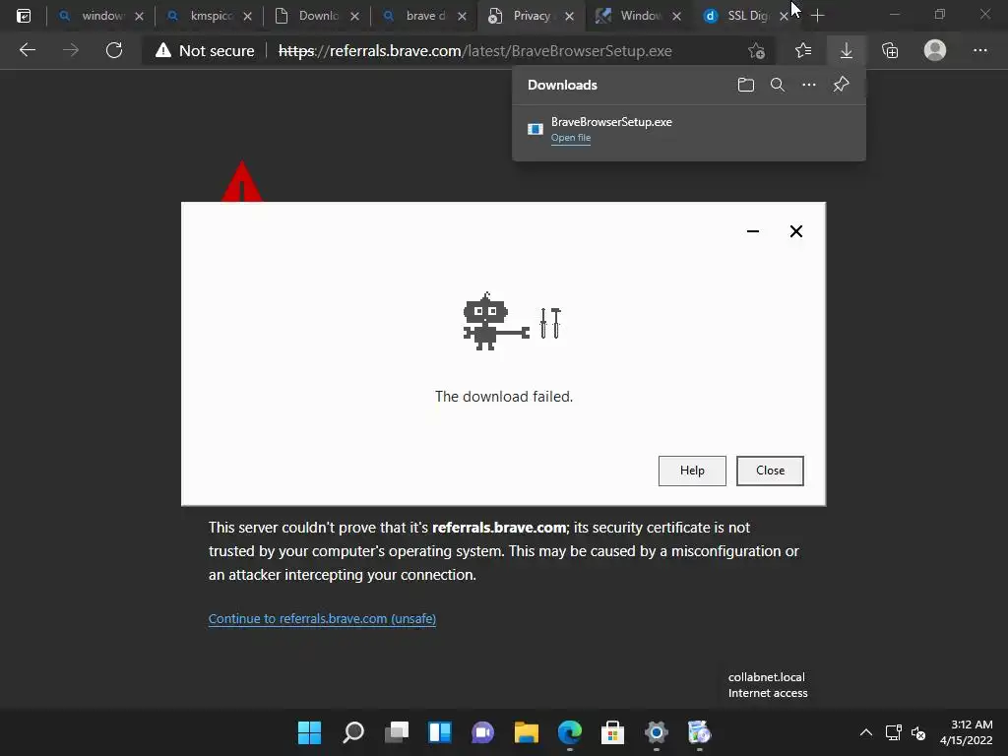Open downloads folder icon in Downloads panel
Viewport: 1008px width, 756px height.
pos(746,85)
